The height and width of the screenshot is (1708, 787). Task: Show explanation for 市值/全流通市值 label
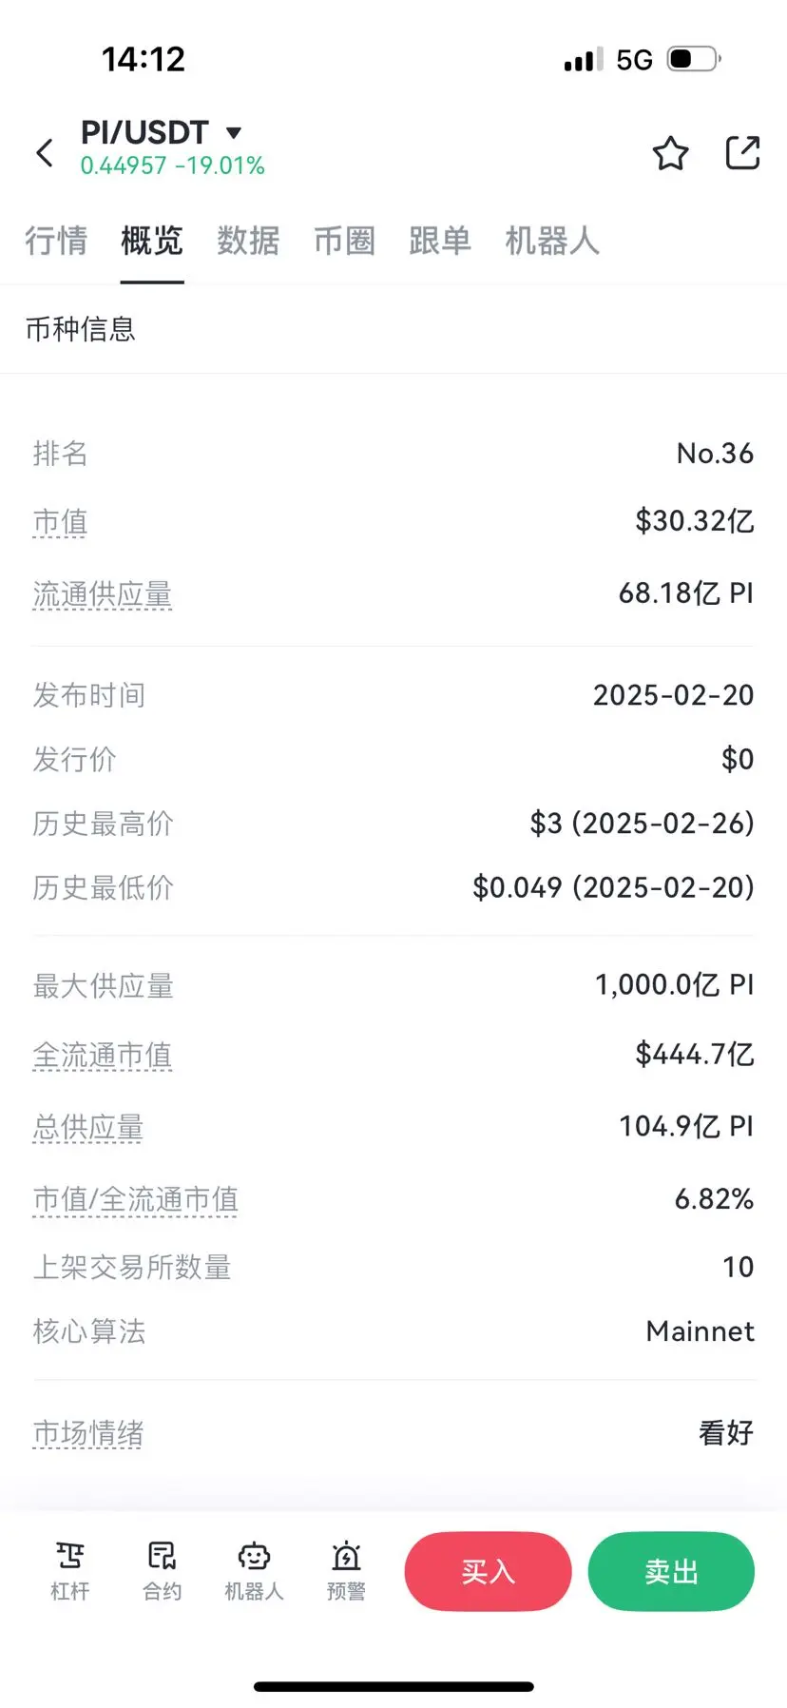click(135, 1200)
